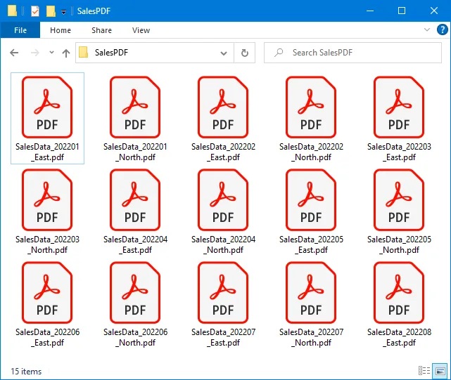
Task: Open the Help question mark icon
Action: pos(441,30)
